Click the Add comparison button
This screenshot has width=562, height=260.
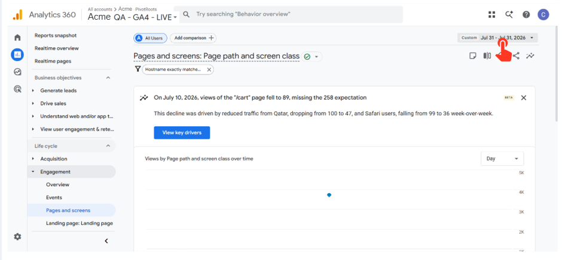193,38
